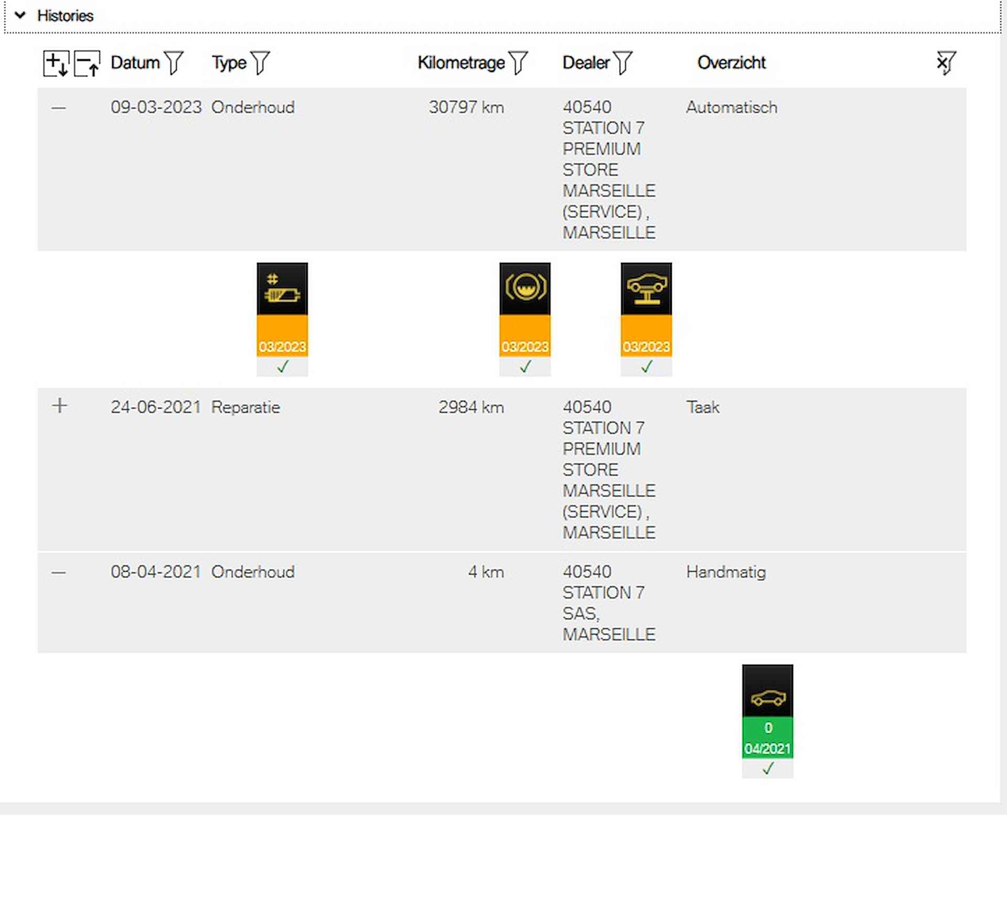
Task: Open the Datum column filter
Action: click(174, 63)
